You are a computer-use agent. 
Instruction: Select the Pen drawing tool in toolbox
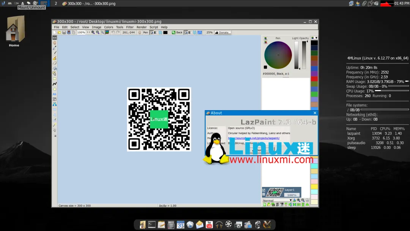click(x=55, y=53)
